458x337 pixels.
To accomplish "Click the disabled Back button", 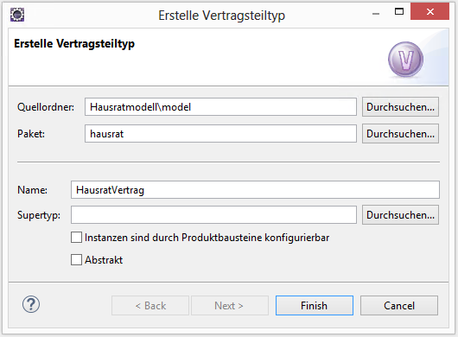I will coord(150,306).
